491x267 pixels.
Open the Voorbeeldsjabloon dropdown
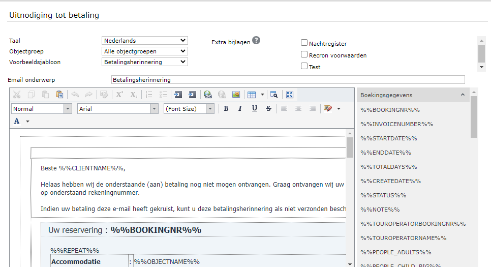tap(145, 62)
